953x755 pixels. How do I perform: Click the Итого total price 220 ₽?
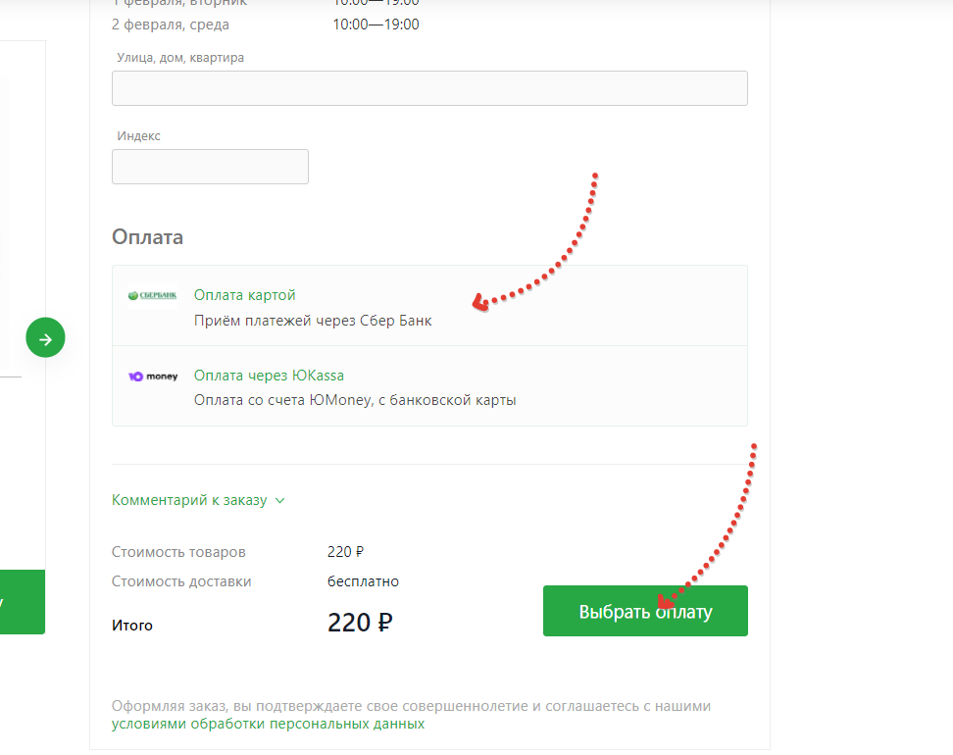click(361, 623)
